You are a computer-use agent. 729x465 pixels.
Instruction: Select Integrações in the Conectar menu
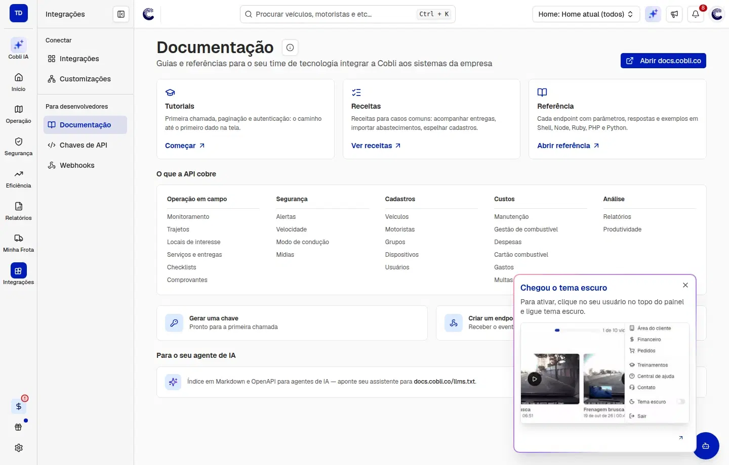(85, 59)
